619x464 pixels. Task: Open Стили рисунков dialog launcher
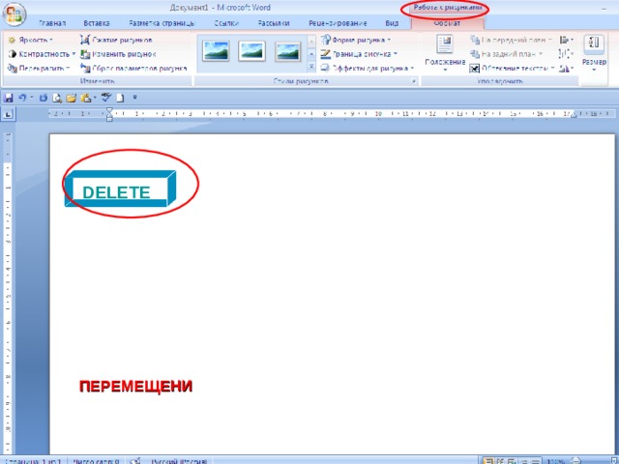pyautogui.click(x=414, y=81)
